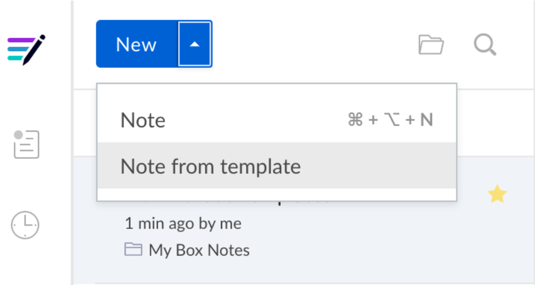This screenshot has height=285, width=535.
Task: Choose Note from template
Action: (x=277, y=166)
